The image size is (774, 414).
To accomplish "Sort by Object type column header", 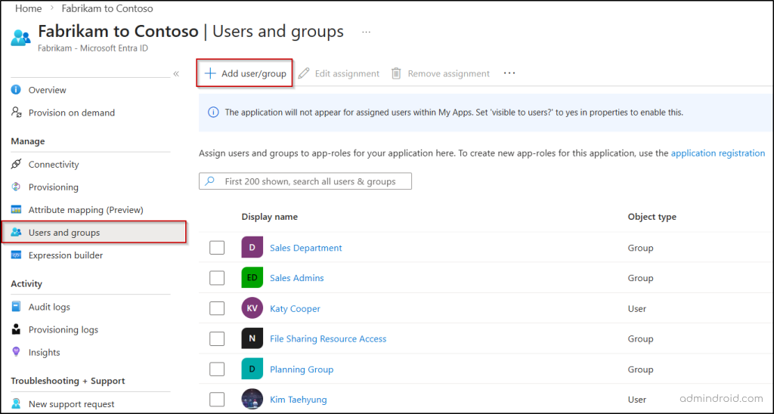I will click(652, 217).
